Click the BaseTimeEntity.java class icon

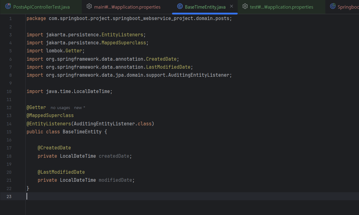(x=180, y=6)
